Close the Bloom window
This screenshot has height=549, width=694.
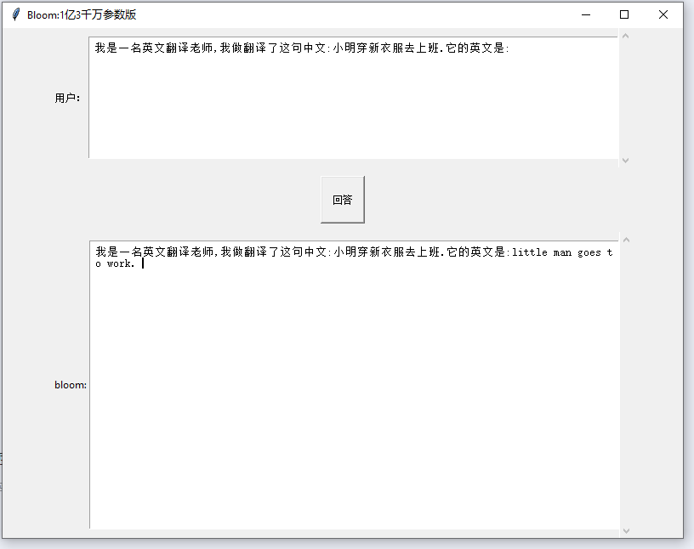(x=663, y=14)
